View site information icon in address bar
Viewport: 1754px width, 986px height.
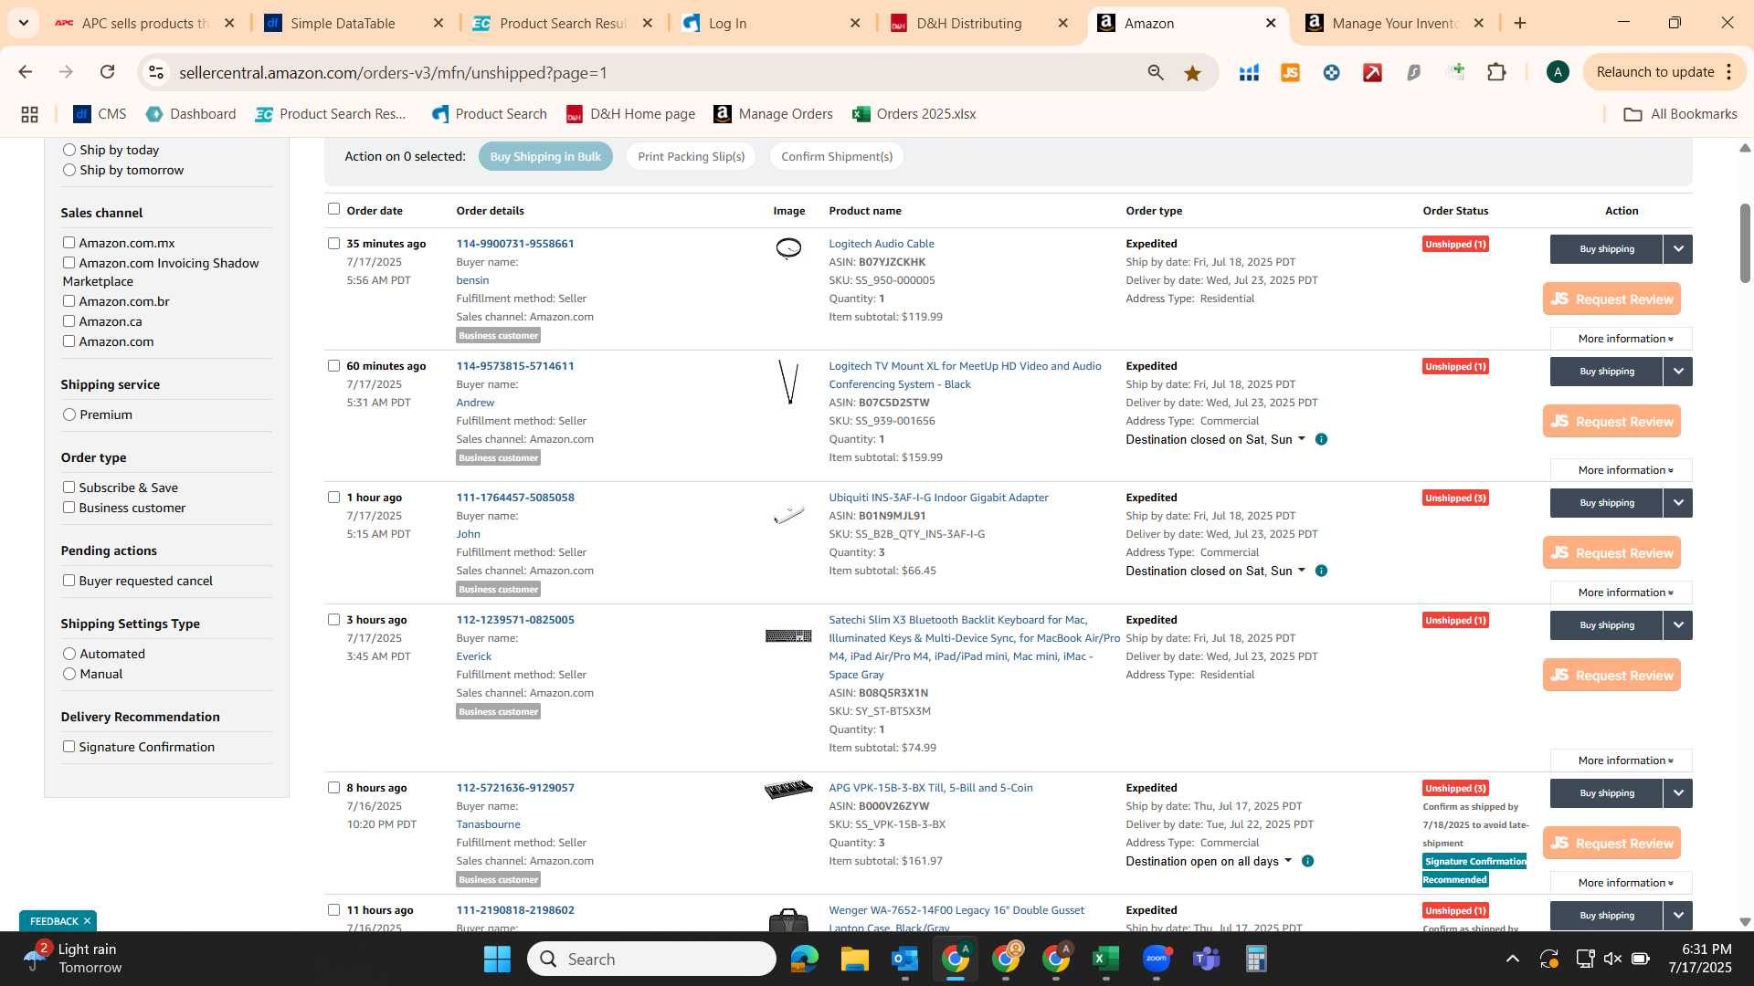[156, 72]
